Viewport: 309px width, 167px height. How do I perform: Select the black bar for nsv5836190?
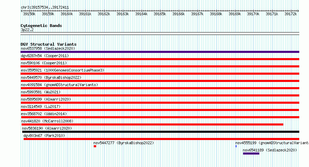[161, 132]
